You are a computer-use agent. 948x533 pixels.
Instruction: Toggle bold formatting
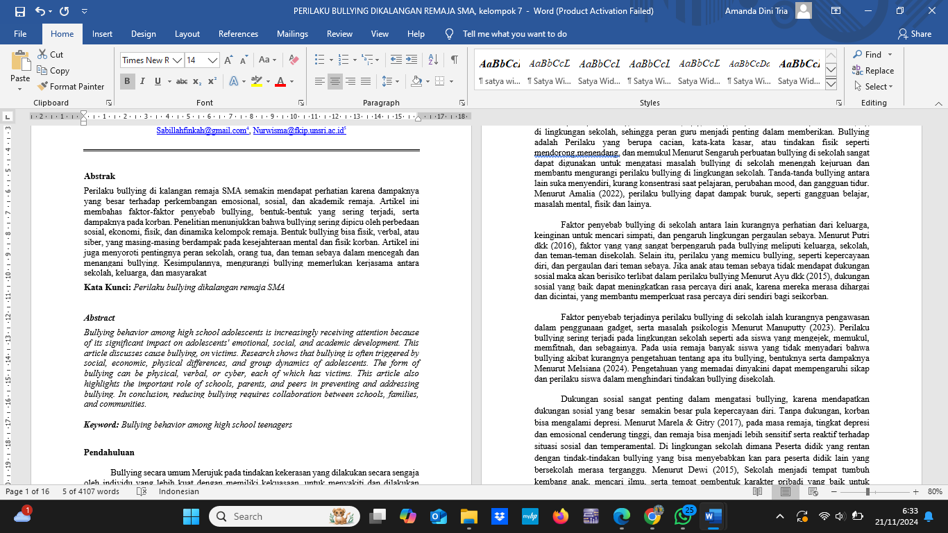tap(127, 81)
